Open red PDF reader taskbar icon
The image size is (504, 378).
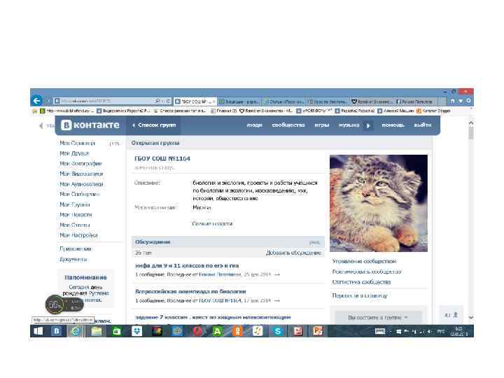[298, 331]
